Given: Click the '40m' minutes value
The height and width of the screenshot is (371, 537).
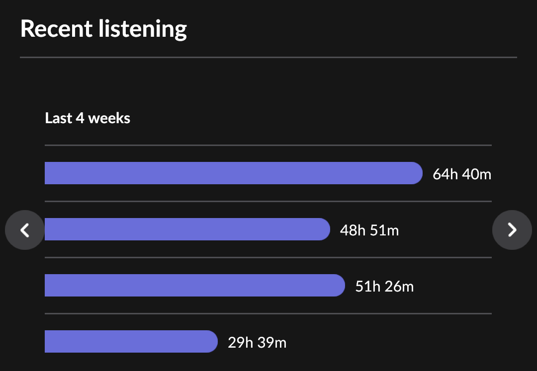Looking at the screenshot, I should 476,174.
